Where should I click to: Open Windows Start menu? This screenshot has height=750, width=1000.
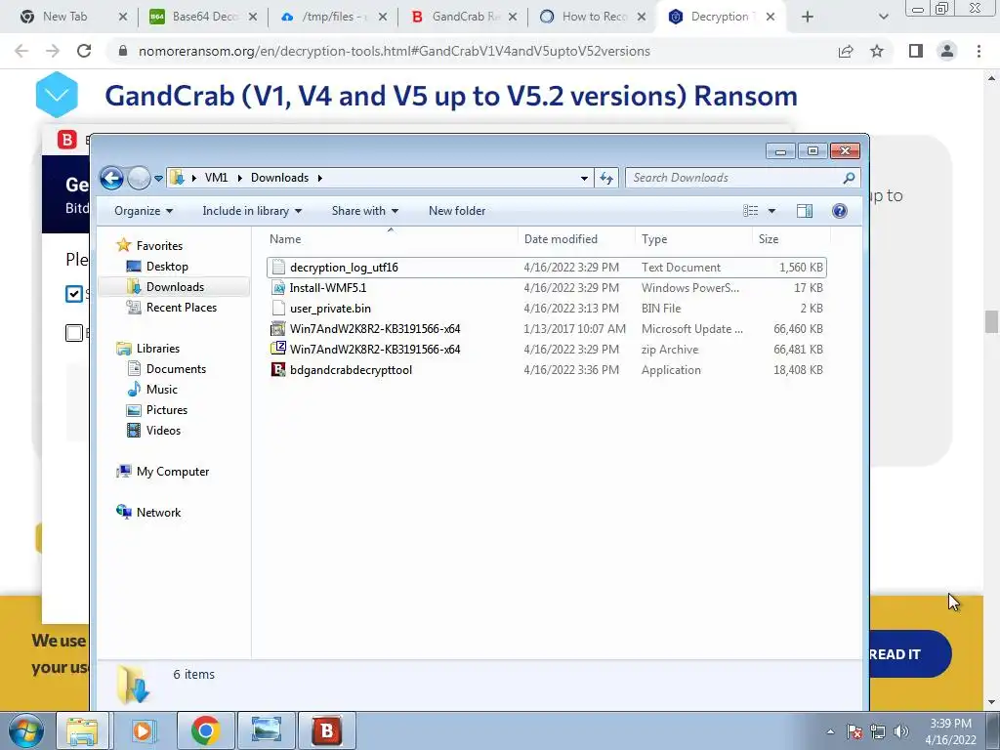25,730
